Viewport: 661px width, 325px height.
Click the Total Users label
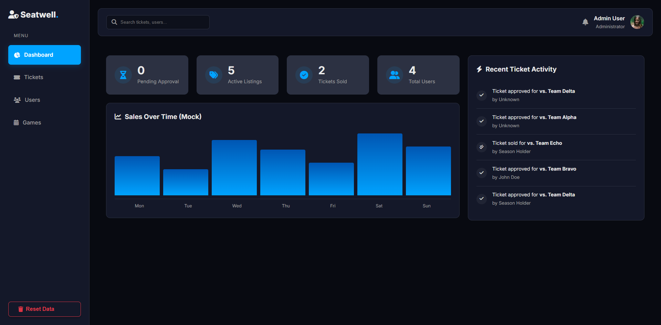click(422, 82)
